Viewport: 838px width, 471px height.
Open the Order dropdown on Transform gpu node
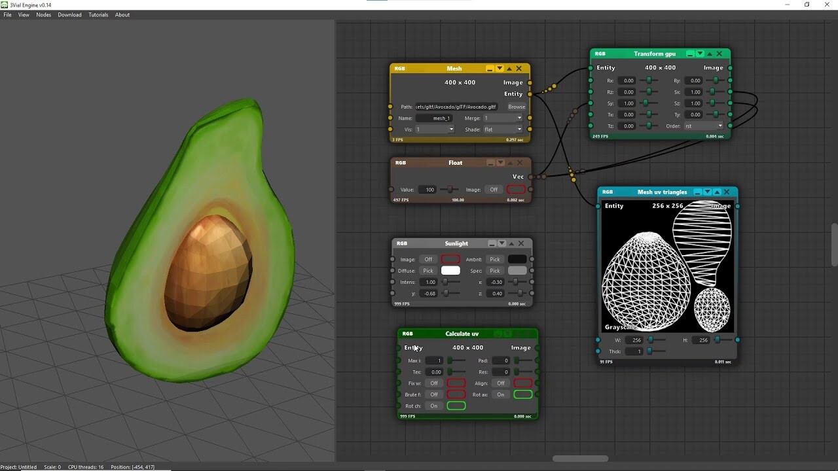704,126
